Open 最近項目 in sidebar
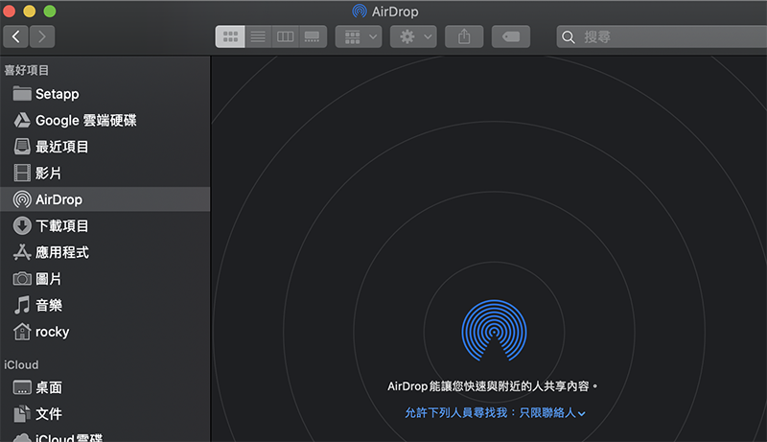 (105, 147)
